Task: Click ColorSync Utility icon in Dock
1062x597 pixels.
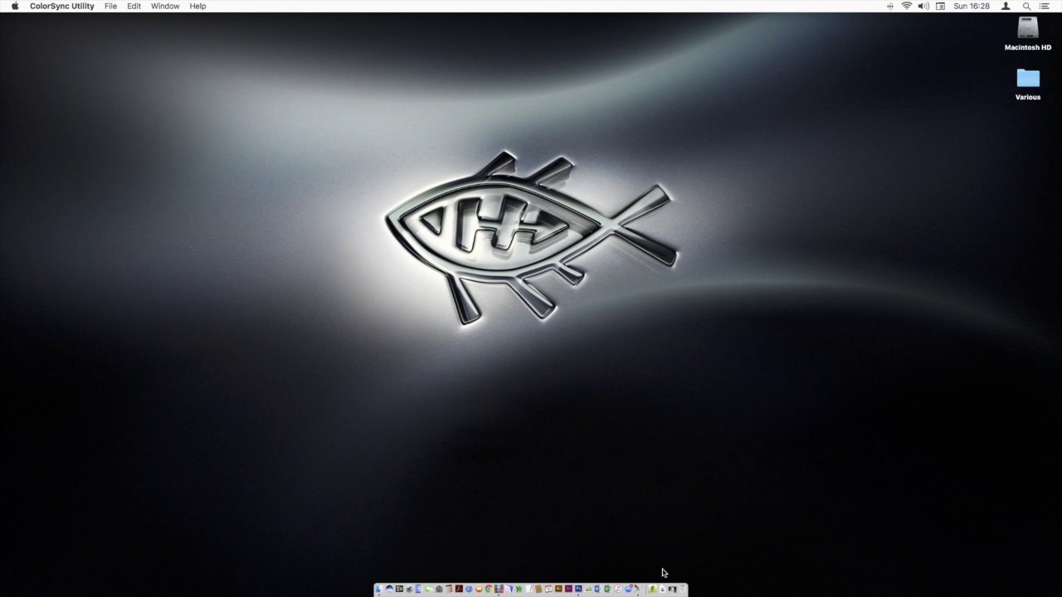Action: (637, 589)
